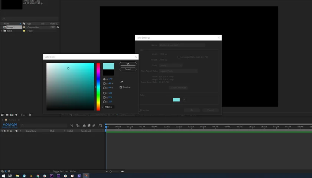The width and height of the screenshot is (312, 178).
Task: Click Toggle Switches / Modes
Action: [64, 171]
